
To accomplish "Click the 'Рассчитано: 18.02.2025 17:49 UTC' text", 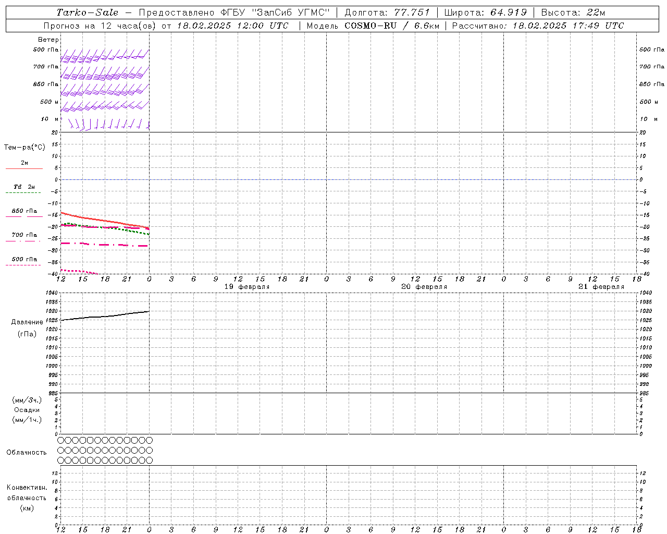I will [x=538, y=26].
